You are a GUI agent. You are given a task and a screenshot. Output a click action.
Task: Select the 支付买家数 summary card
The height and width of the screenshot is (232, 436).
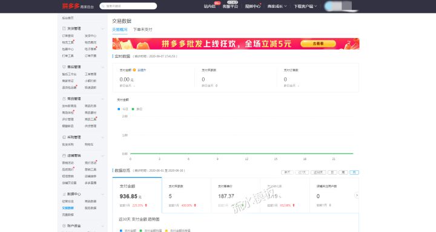(x=187, y=195)
